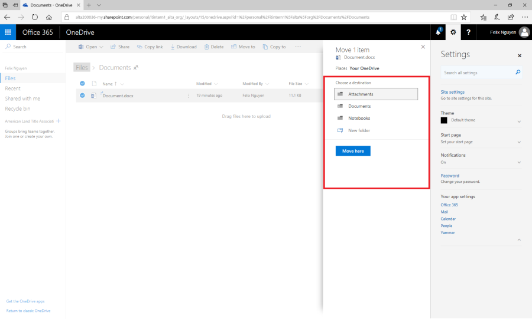This screenshot has width=532, height=319.
Task: Expand the Notifications setting
Action: [519, 162]
